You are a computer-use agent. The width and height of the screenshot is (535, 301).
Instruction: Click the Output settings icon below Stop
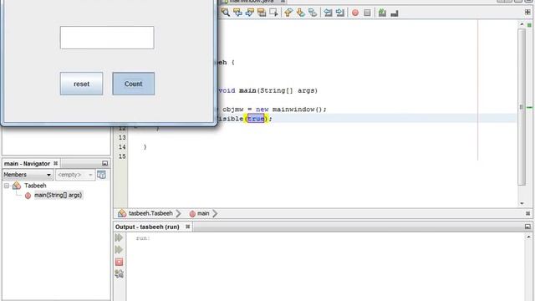[119, 273]
